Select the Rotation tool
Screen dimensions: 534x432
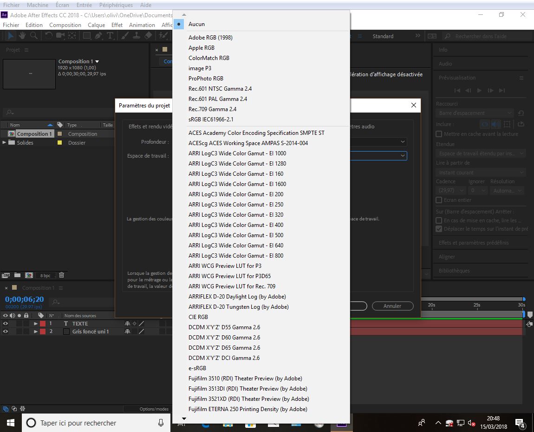coord(49,35)
